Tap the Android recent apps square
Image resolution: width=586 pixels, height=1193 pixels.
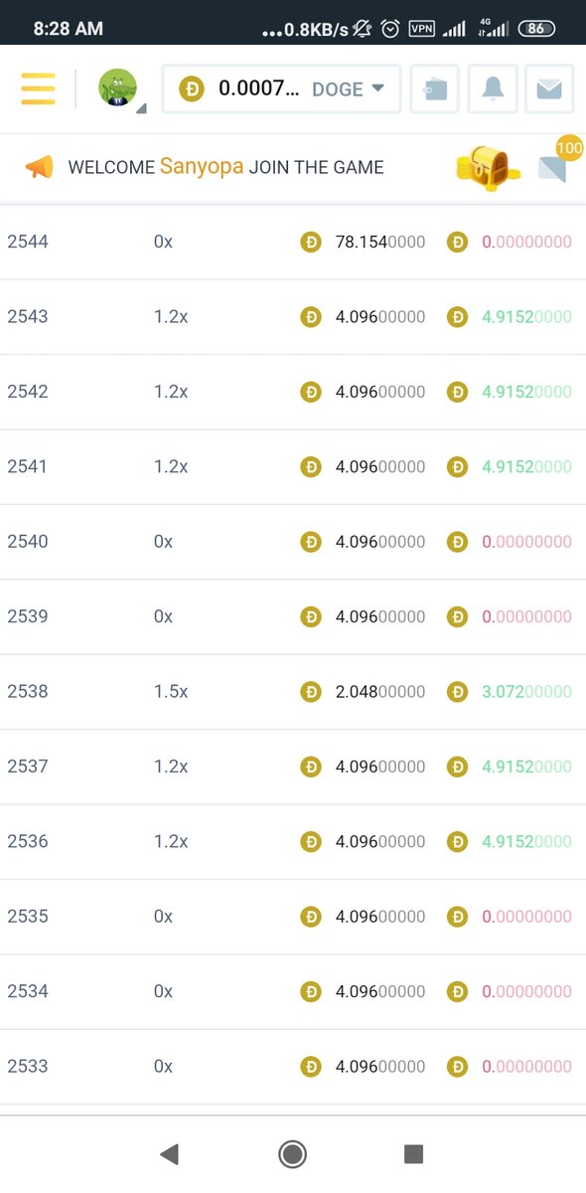pos(414,1154)
